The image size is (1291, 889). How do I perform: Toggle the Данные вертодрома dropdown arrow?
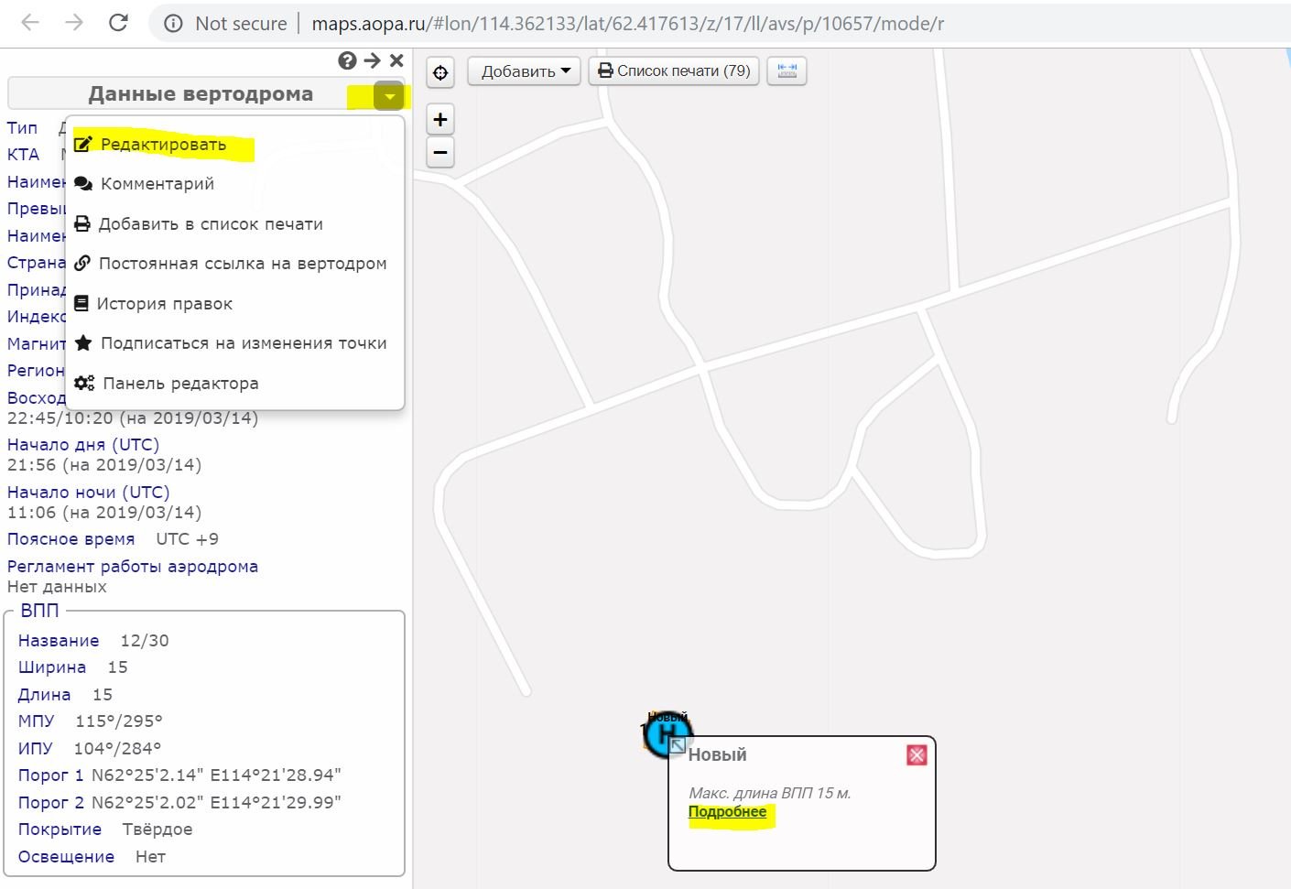coord(389,95)
